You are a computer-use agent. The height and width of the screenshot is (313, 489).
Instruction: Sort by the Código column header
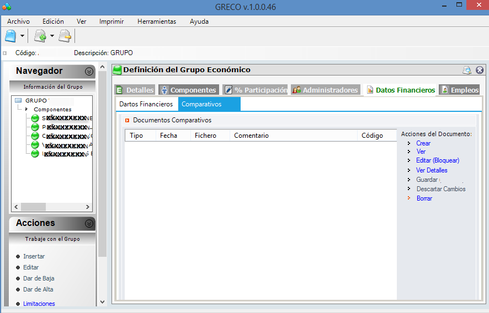pos(377,136)
